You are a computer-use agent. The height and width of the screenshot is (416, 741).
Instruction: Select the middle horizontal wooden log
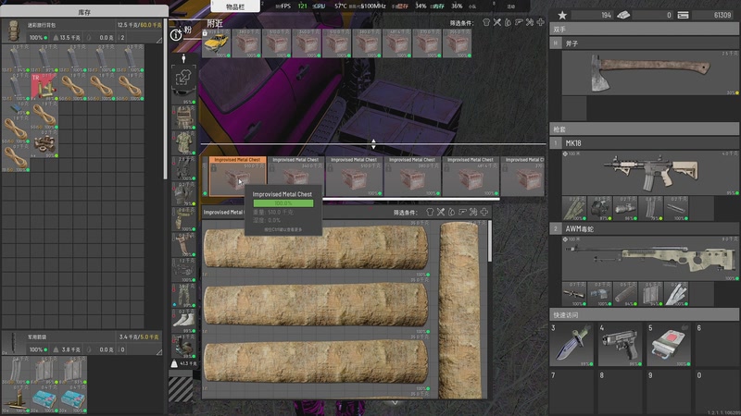pos(316,305)
